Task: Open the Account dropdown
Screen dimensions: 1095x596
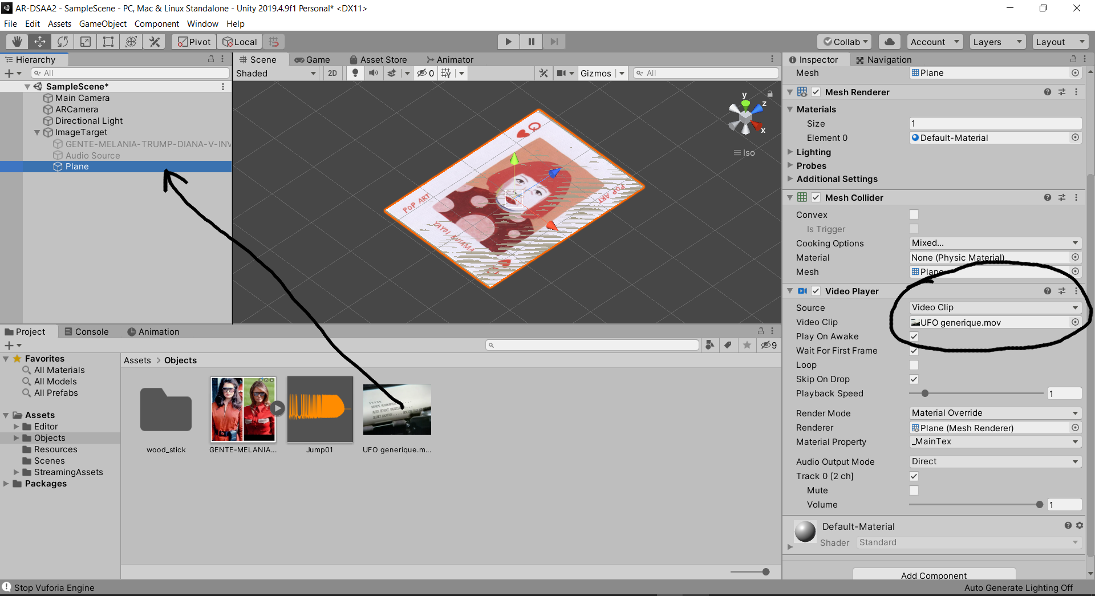Action: tap(935, 42)
